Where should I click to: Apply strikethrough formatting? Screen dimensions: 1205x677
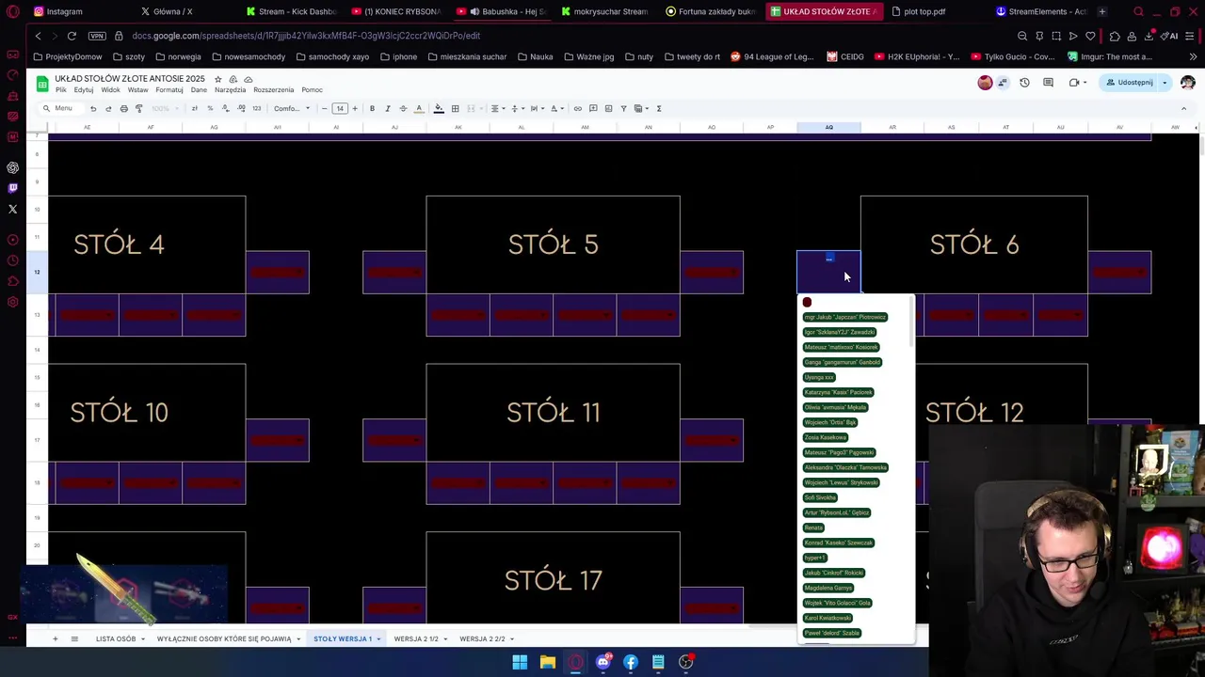[403, 108]
